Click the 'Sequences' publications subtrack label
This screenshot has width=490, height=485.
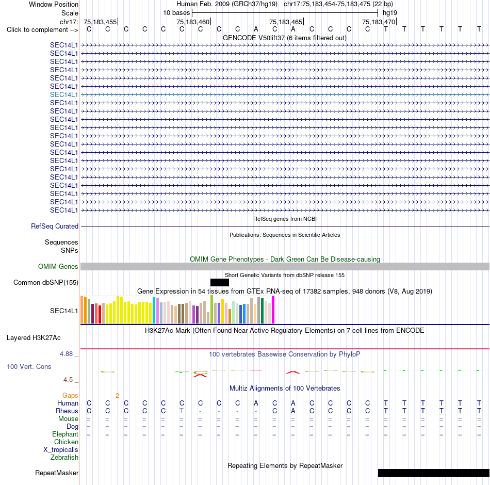pos(61,242)
